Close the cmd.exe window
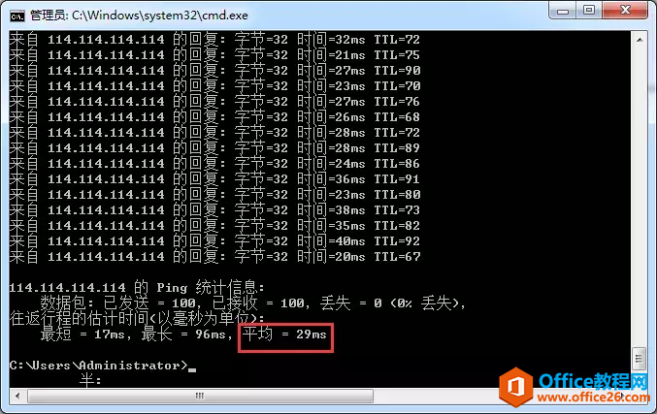The width and height of the screenshot is (657, 414). (625, 11)
